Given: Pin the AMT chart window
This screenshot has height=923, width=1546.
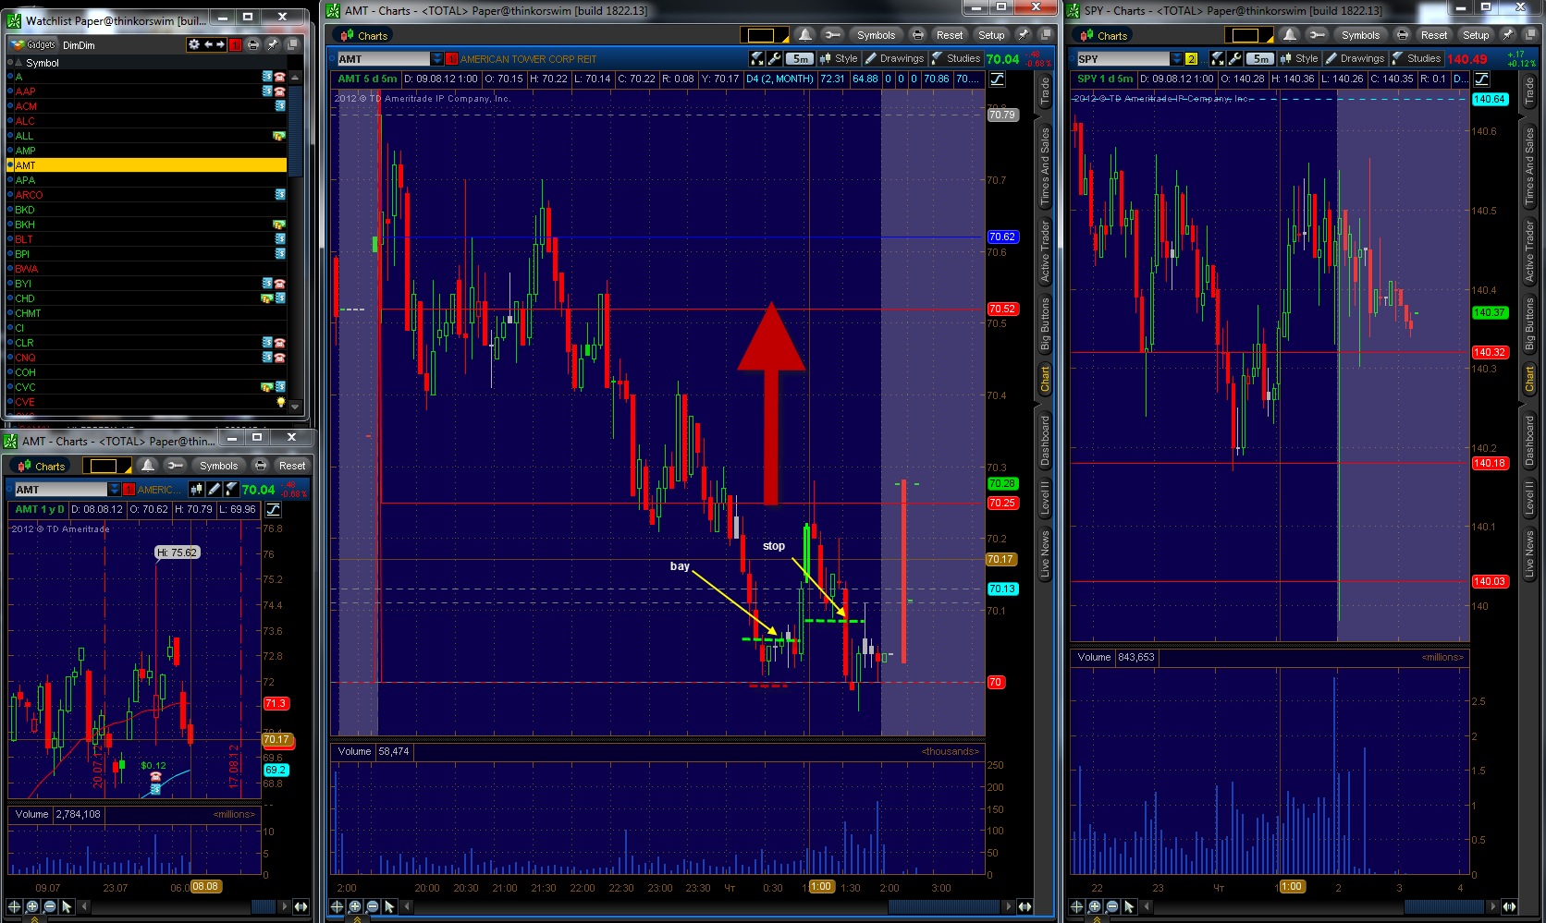Looking at the screenshot, I should (1023, 35).
